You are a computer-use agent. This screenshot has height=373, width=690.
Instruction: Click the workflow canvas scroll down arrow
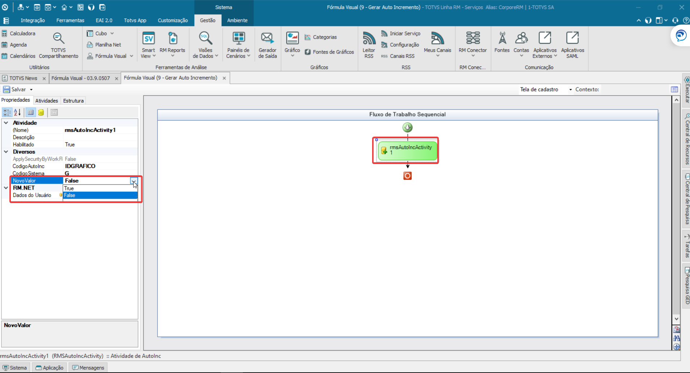(676, 319)
